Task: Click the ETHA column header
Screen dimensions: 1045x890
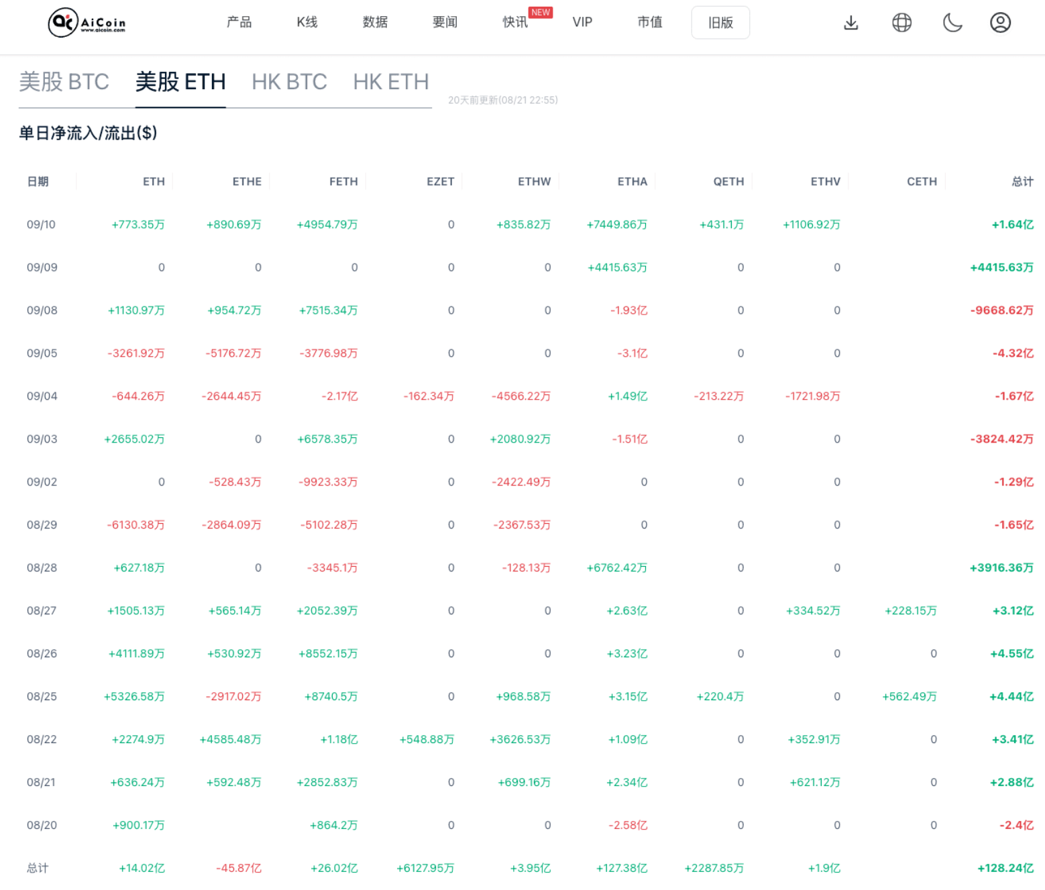Action: [x=632, y=182]
